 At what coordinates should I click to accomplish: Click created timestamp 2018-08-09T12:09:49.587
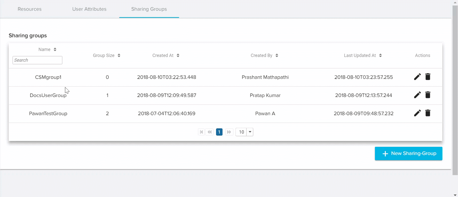167,95
